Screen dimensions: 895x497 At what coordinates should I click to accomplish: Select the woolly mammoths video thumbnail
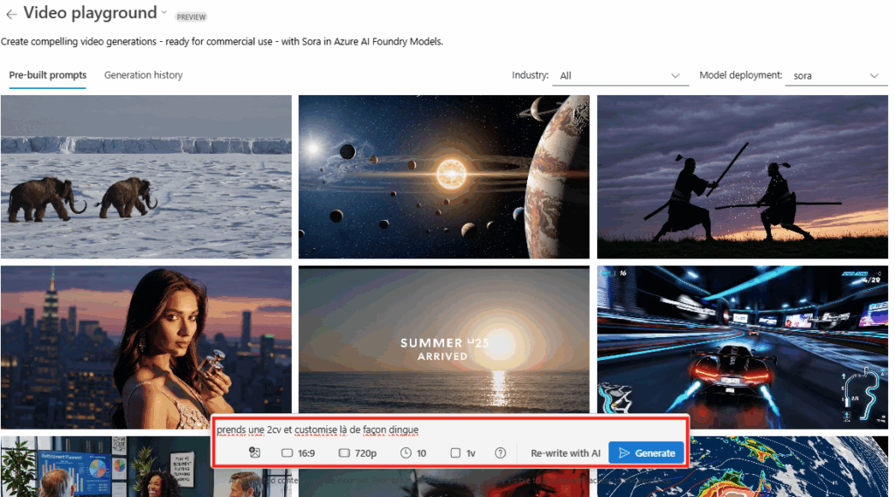146,176
